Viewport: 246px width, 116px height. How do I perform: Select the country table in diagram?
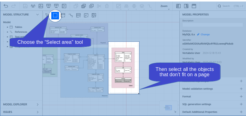coord(123,80)
